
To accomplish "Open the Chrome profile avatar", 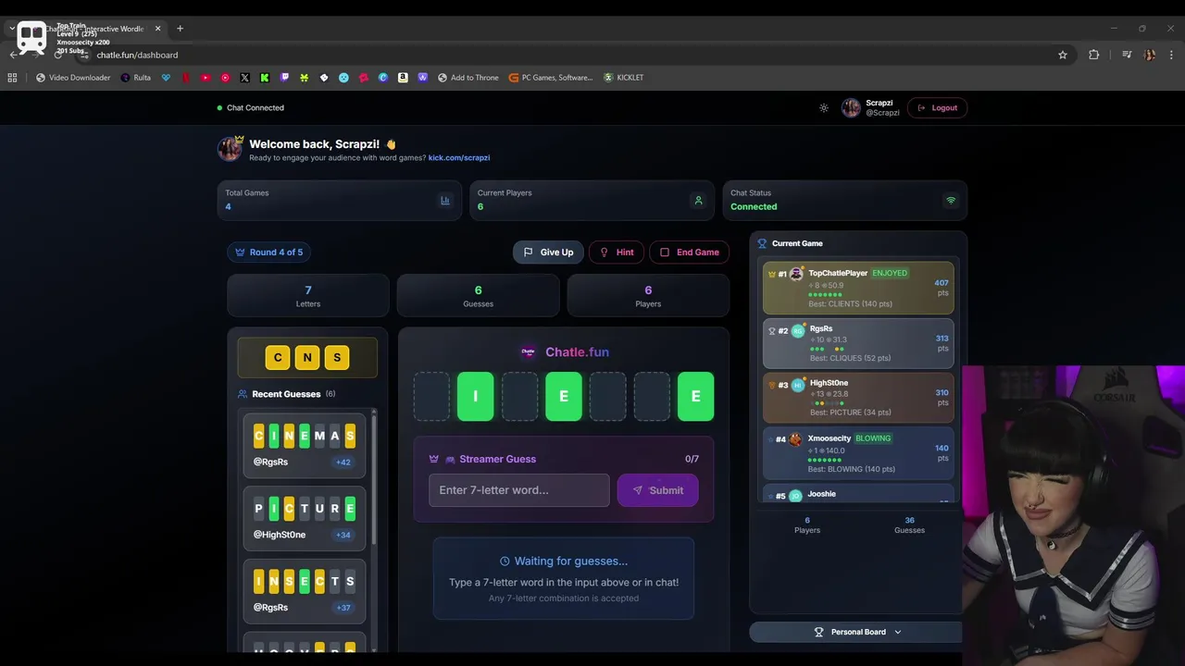I will pos(1149,55).
